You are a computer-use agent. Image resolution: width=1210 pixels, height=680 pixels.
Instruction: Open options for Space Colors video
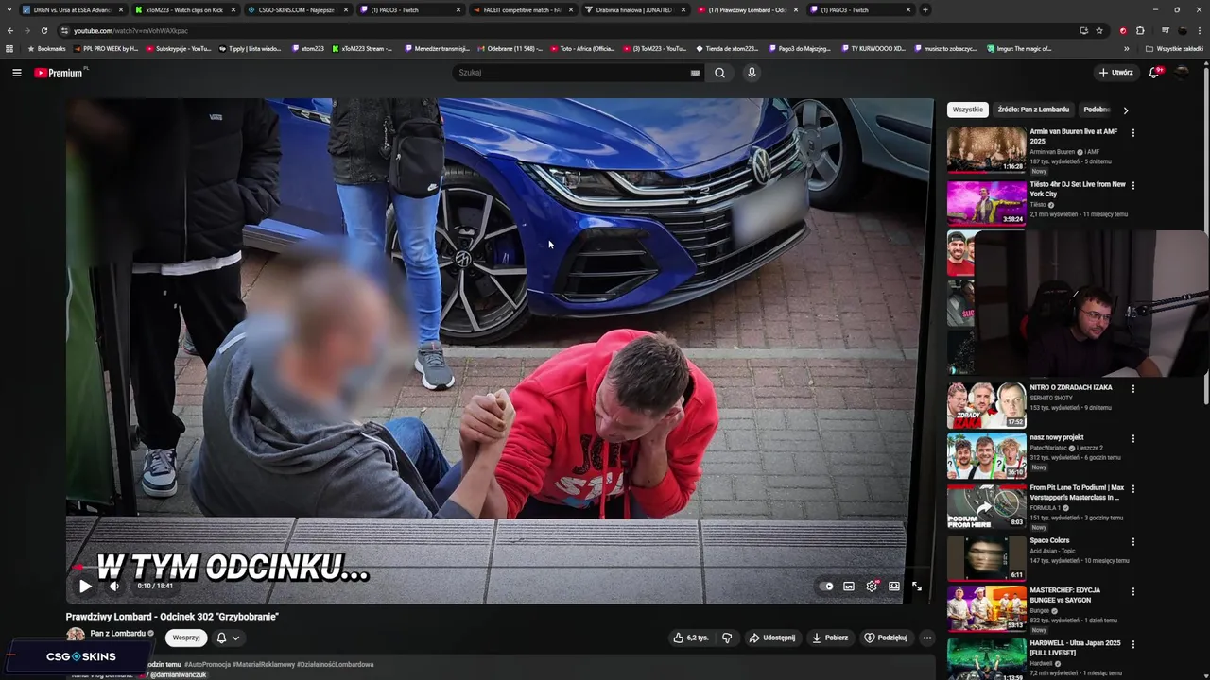pyautogui.click(x=1132, y=541)
